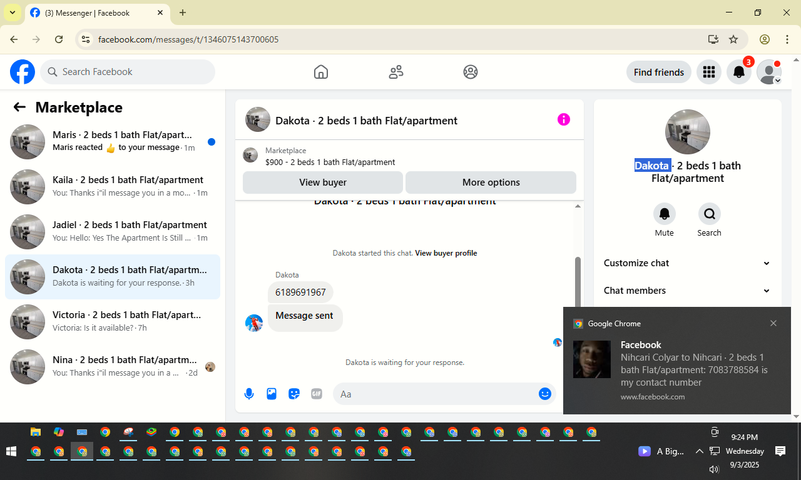Viewport: 801px width, 480px height.
Task: Open the View buyer profile link
Action: 446,253
